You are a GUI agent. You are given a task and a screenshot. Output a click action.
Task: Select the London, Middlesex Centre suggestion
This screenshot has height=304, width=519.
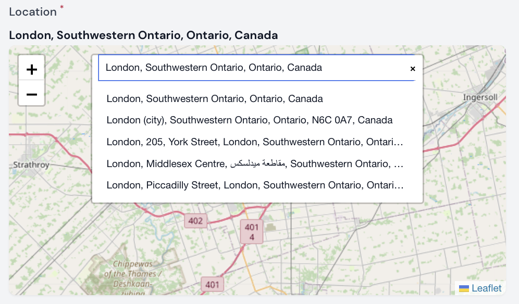[x=254, y=163]
